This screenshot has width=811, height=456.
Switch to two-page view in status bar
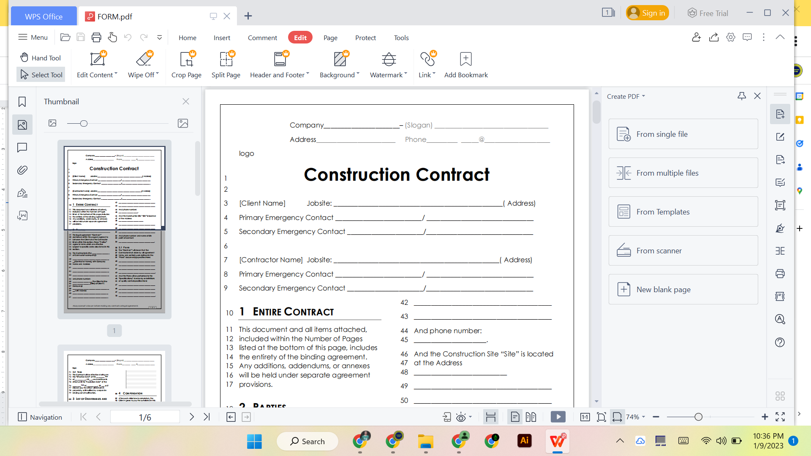[531, 417]
